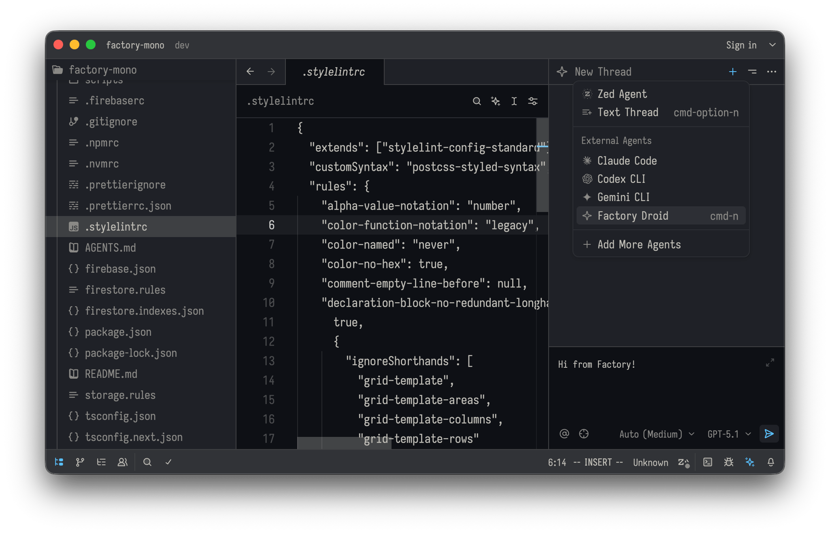830x534 pixels.
Task: Click the editor horizontal scrollbar thumb
Action: pyautogui.click(x=345, y=443)
